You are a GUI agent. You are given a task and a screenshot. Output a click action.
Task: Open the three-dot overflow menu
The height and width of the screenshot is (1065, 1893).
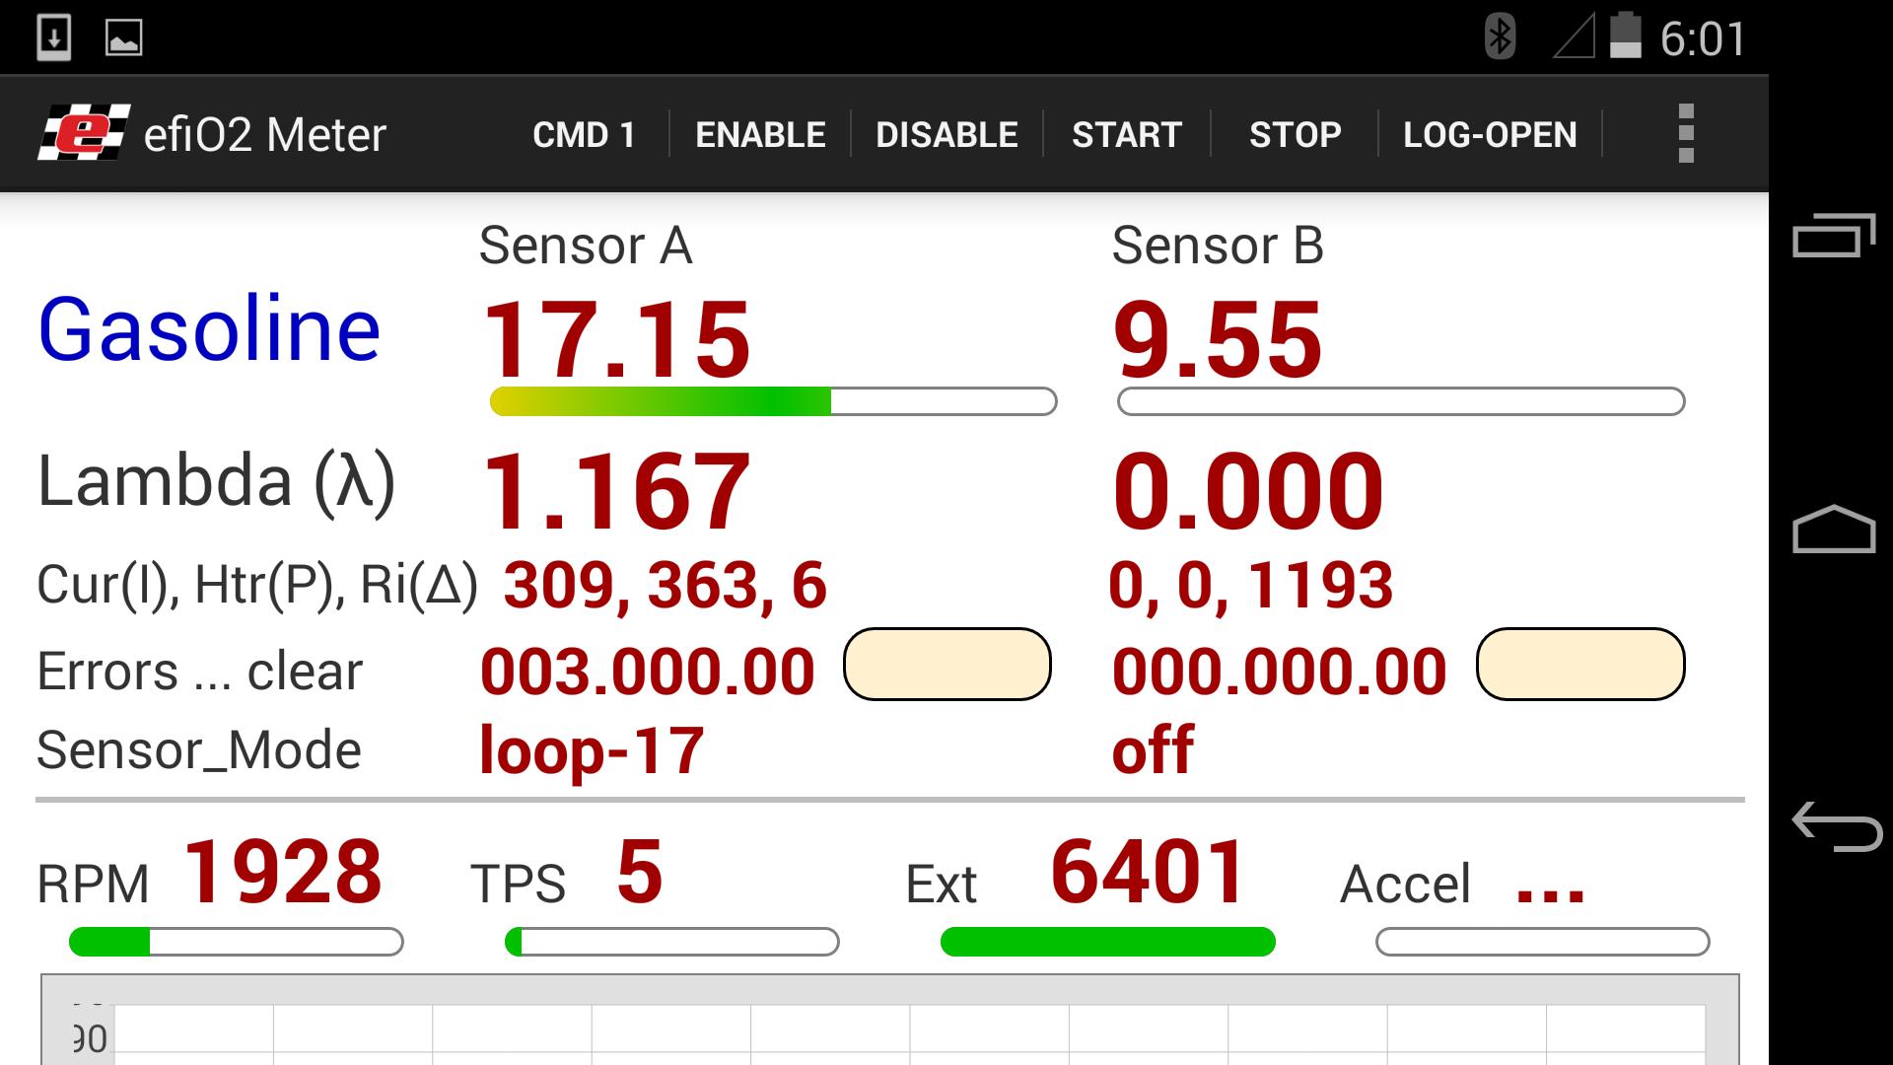(x=1686, y=133)
